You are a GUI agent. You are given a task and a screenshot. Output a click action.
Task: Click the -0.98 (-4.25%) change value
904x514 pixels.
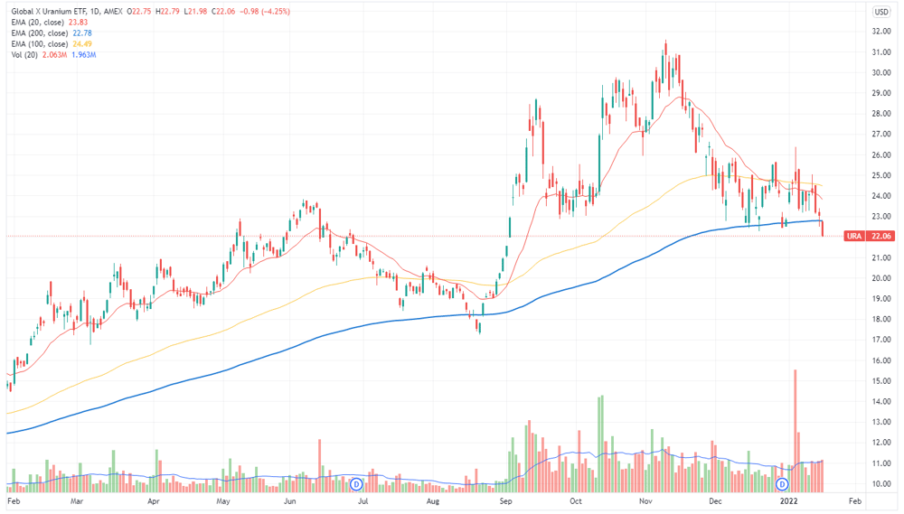(264, 12)
